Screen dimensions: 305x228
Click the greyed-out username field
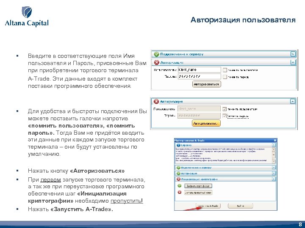[199, 109]
